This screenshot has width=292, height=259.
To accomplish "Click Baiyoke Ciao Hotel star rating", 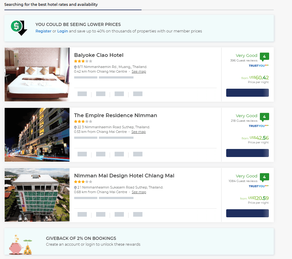I will coord(83,61).
